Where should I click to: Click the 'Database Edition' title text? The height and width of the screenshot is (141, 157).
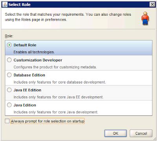click(29, 75)
